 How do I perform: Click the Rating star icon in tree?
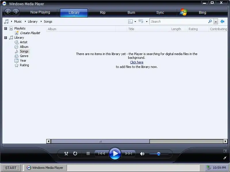click(16, 65)
